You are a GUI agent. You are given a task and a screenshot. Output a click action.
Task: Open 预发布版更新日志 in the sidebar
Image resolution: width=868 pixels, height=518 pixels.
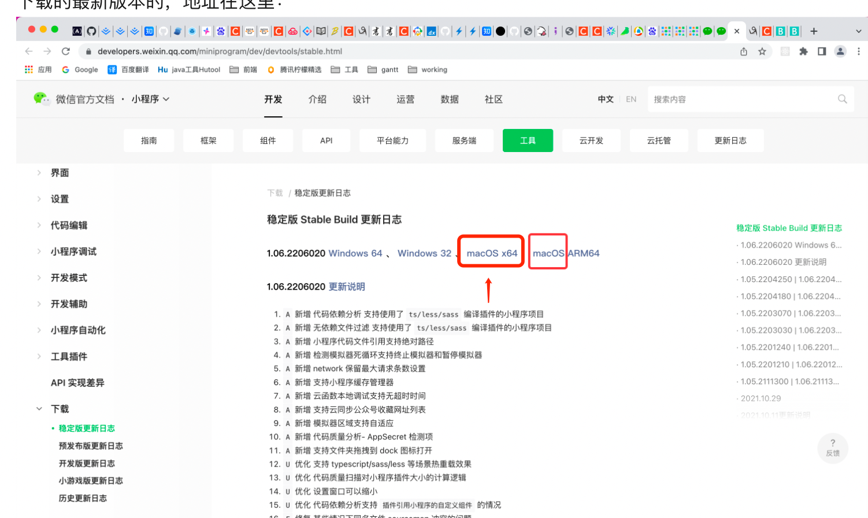(91, 446)
